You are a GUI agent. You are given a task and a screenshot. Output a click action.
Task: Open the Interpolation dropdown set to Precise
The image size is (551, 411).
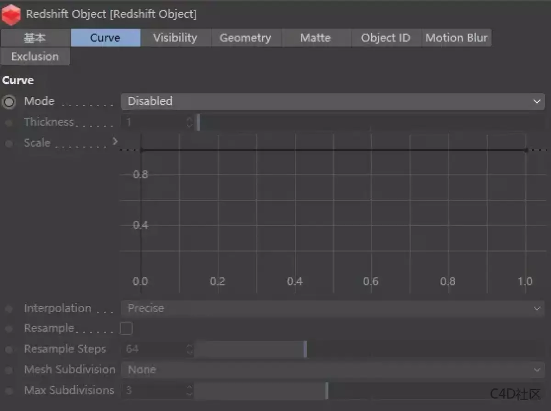[332, 308]
